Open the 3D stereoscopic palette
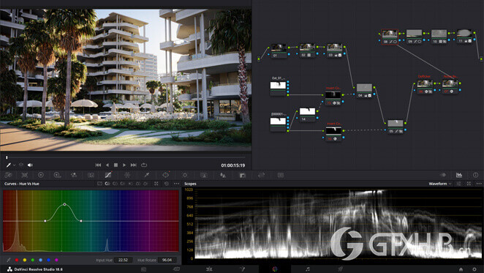This screenshot has width=484, height=273. (x=281, y=175)
